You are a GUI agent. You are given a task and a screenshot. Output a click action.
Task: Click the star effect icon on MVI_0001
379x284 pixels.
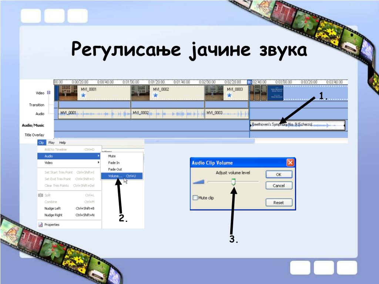(83, 95)
